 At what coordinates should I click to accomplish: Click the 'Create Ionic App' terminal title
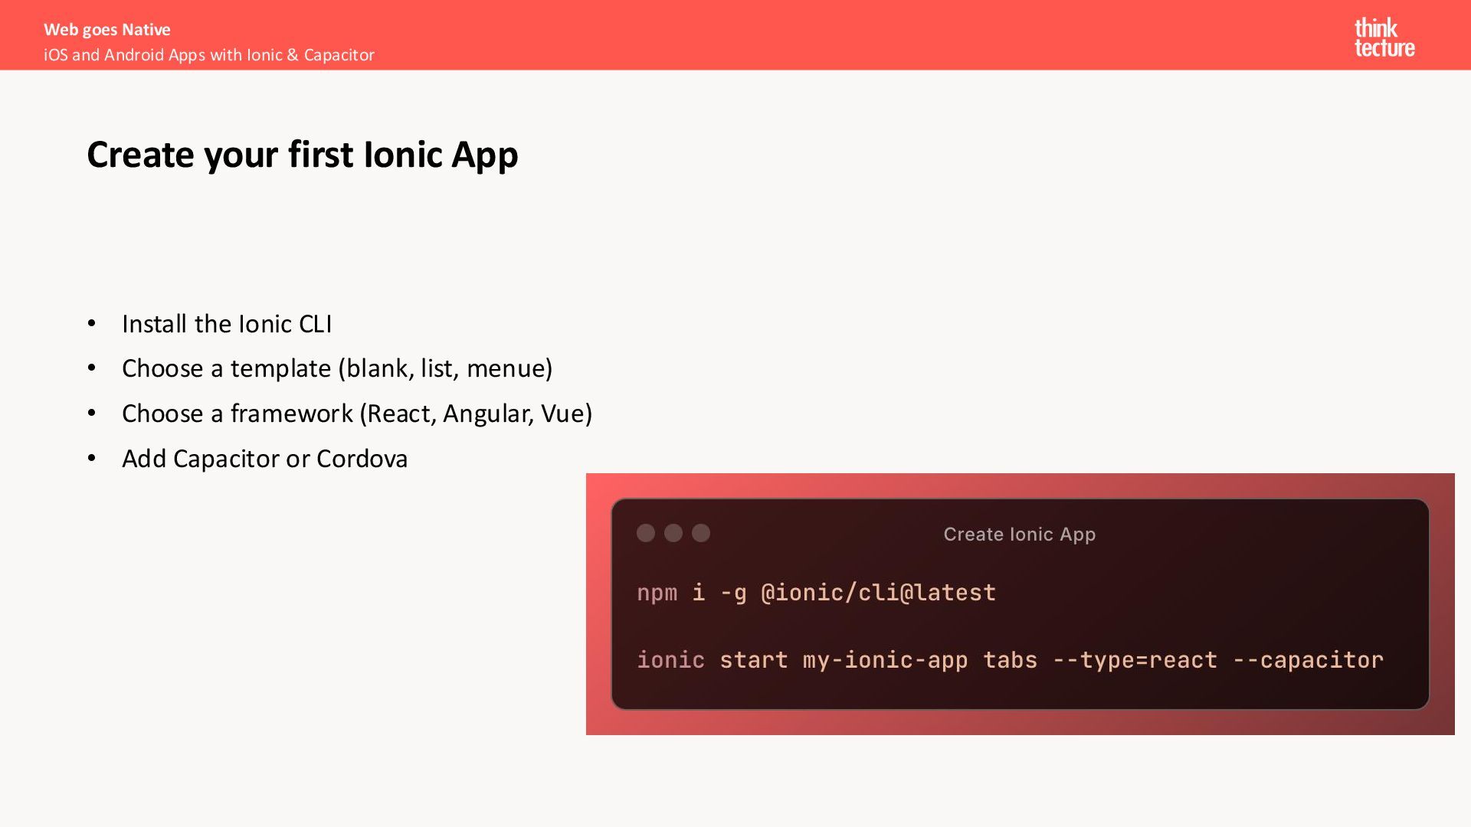point(1019,534)
